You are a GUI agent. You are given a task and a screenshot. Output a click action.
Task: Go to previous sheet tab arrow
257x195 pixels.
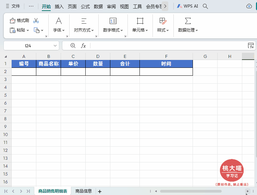[13, 191]
